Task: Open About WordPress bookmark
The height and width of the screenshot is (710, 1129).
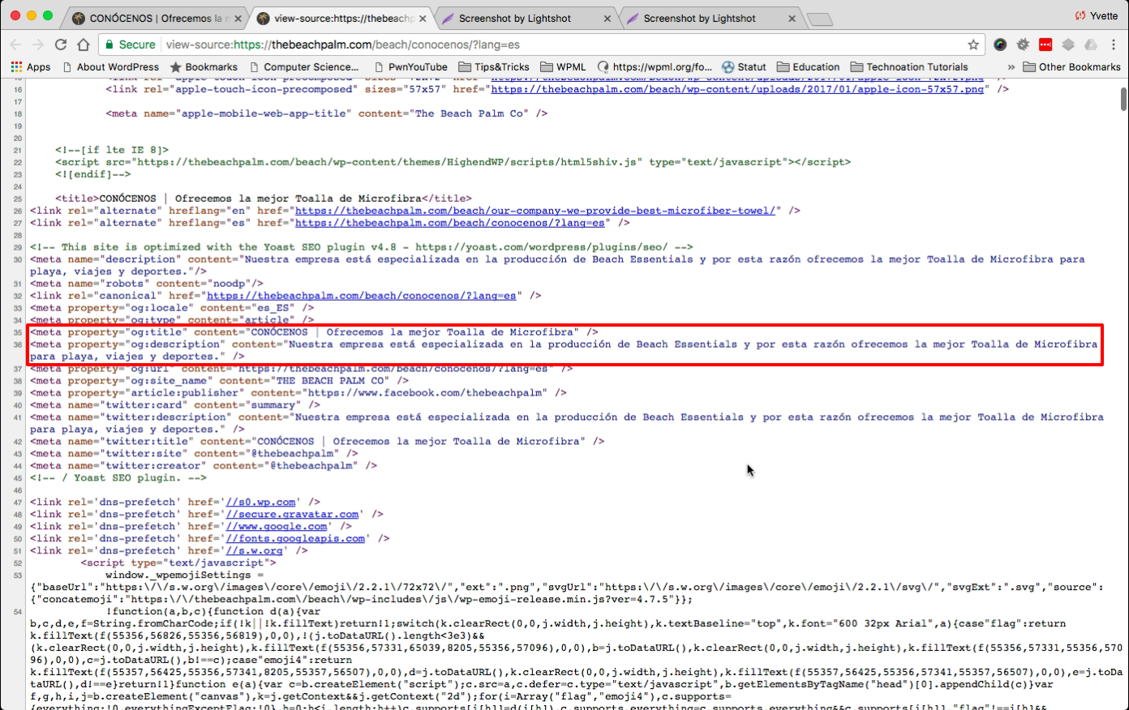Action: [110, 67]
